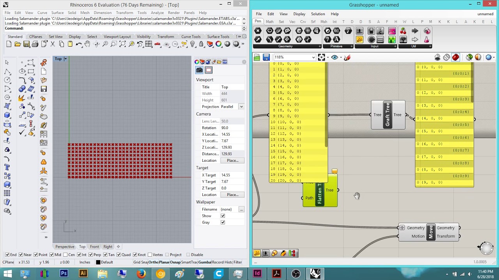Screen dimensions: 499x280
Task: Click the Zoom Extents icon in Grasshopper
Action: 321,58
